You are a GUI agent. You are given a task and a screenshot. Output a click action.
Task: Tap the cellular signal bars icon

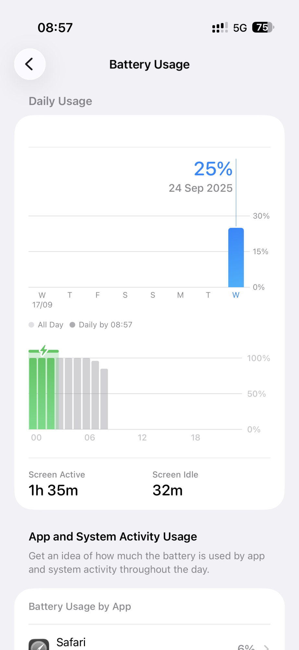pos(220,28)
